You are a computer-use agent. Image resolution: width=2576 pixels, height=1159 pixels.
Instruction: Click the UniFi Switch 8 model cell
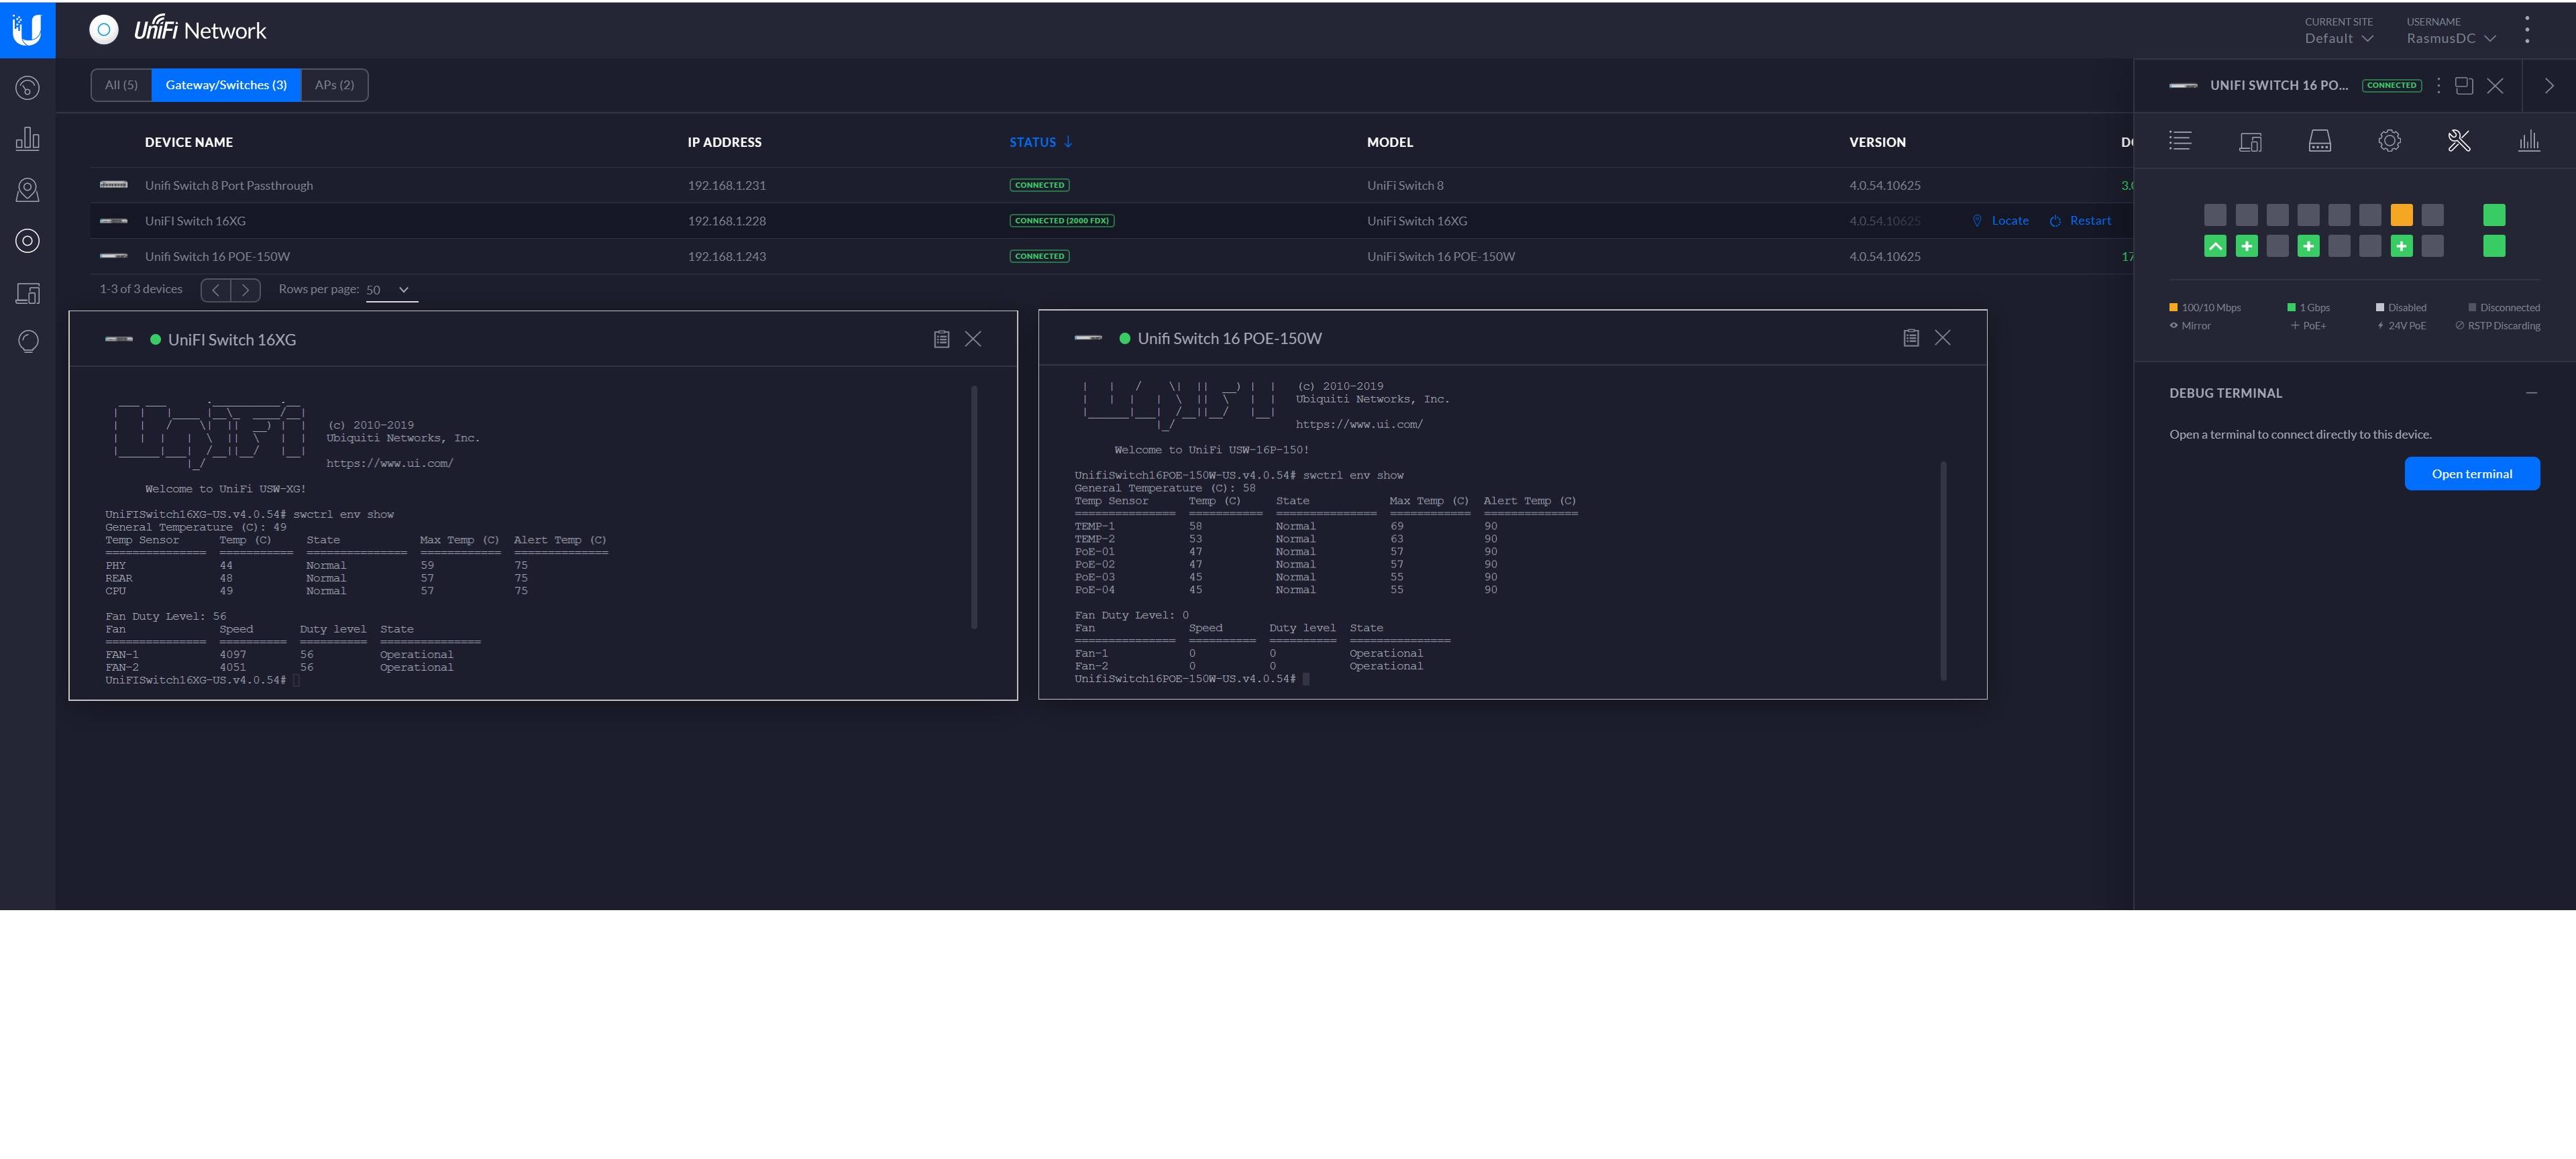coord(1405,185)
